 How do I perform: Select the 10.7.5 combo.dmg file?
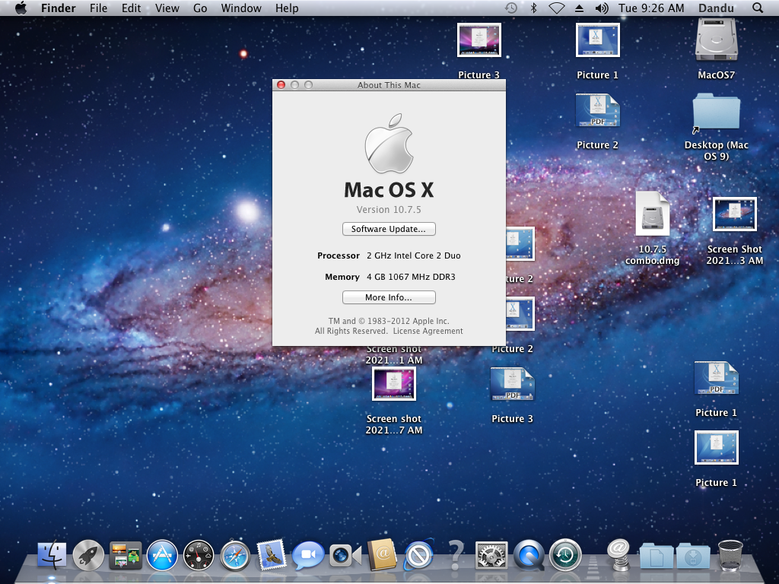[x=652, y=214]
